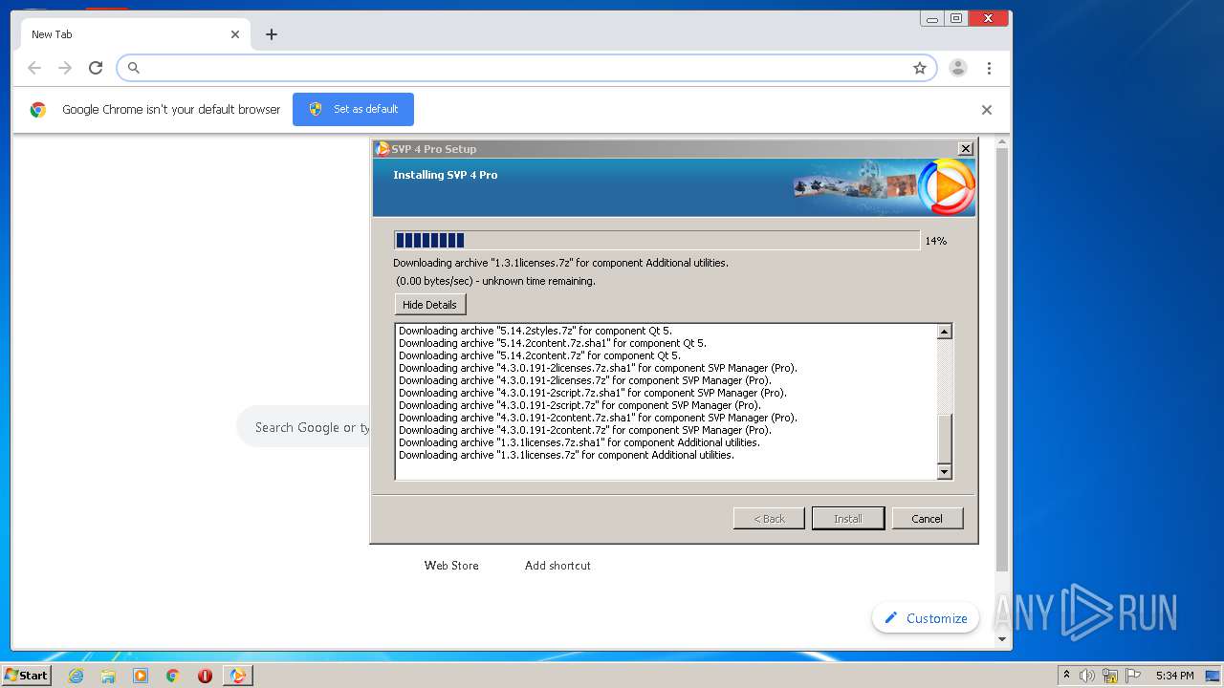The width and height of the screenshot is (1224, 688).
Task: Close the New Tab tab
Action: pyautogui.click(x=235, y=34)
